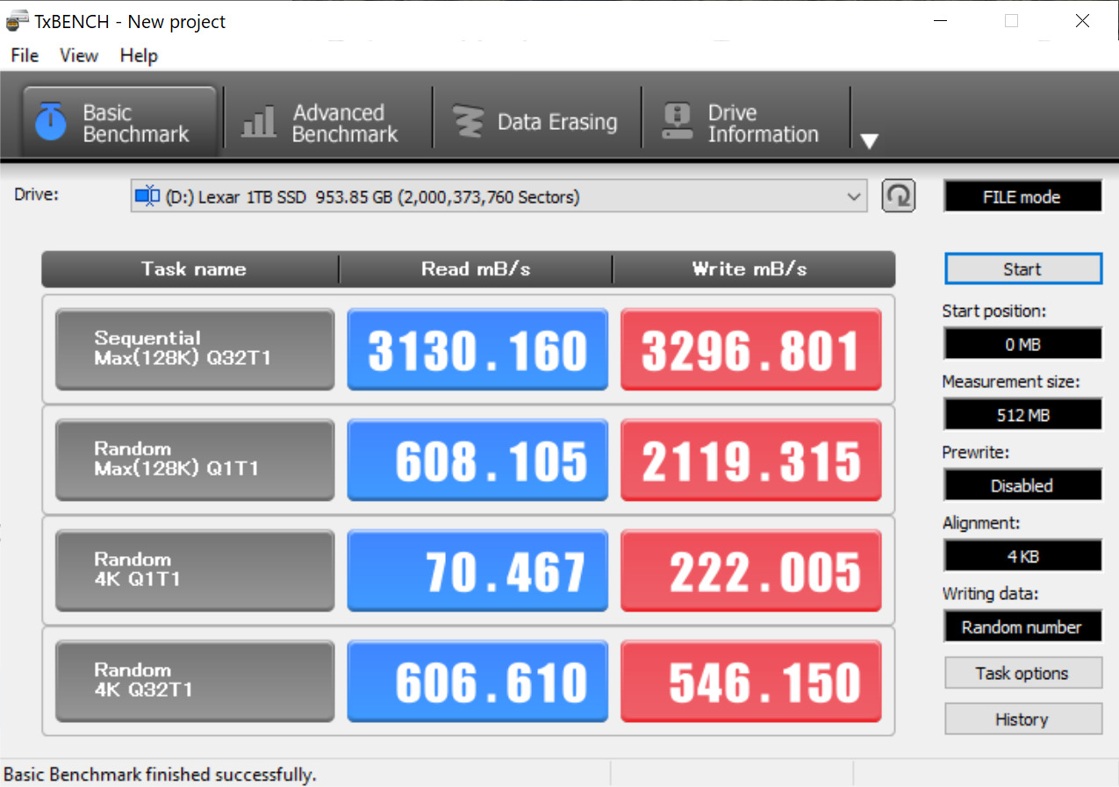The image size is (1119, 787).
Task: Open the Help menu
Action: click(x=139, y=55)
